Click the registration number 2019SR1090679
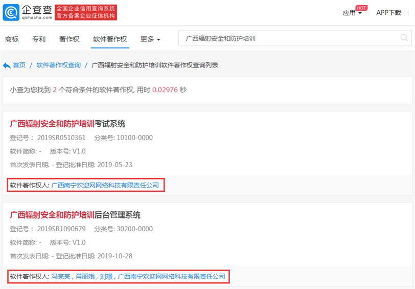This screenshot has width=415, height=289. (61, 229)
